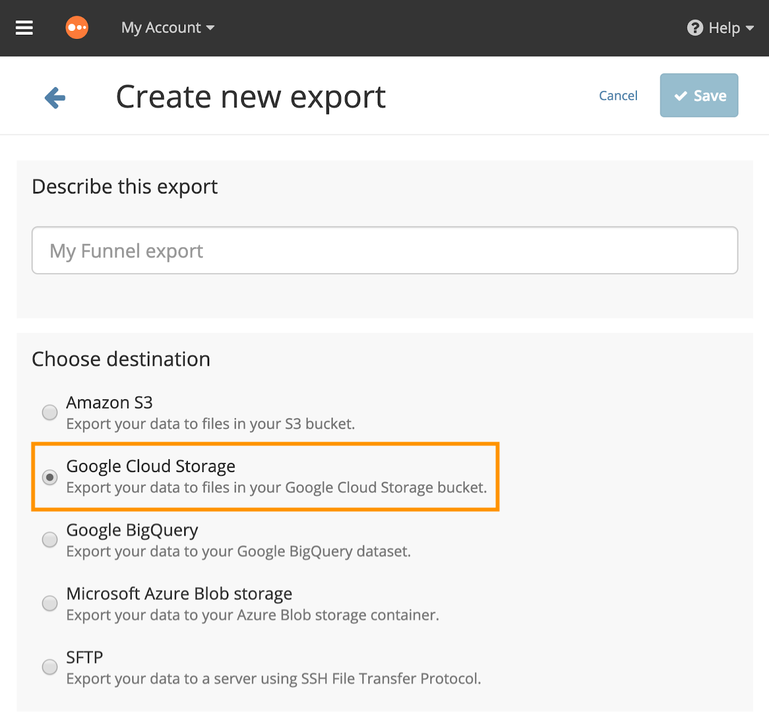Image resolution: width=769 pixels, height=726 pixels.
Task: Click the Google BigQuery label
Action: (x=132, y=530)
